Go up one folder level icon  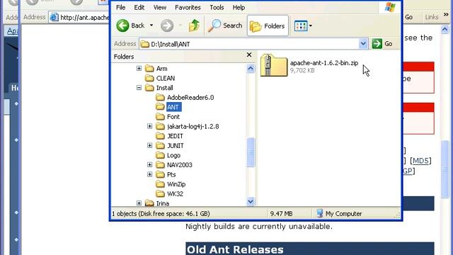(194, 25)
